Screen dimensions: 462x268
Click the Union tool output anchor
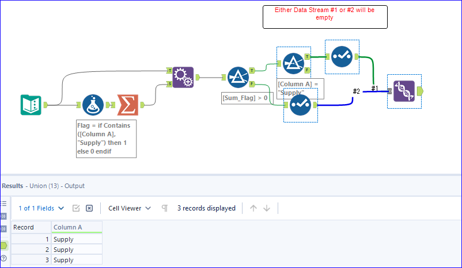pyautogui.click(x=420, y=91)
